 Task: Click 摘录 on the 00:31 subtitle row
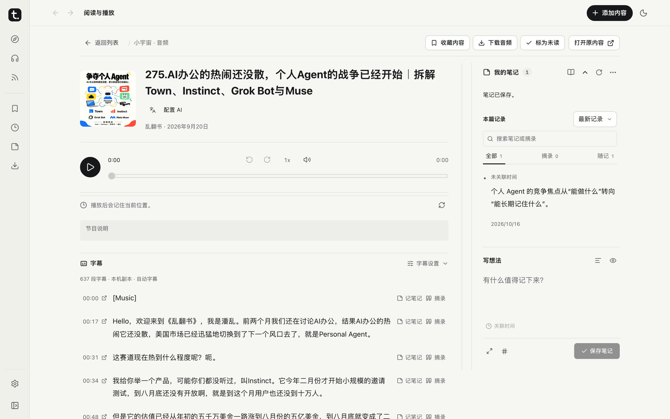436,357
